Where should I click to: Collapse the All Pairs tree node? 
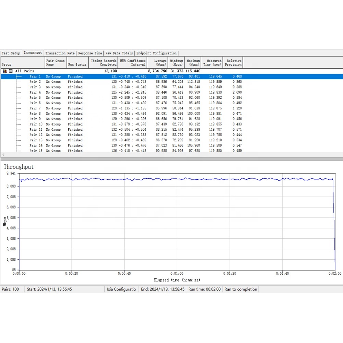click(11, 71)
